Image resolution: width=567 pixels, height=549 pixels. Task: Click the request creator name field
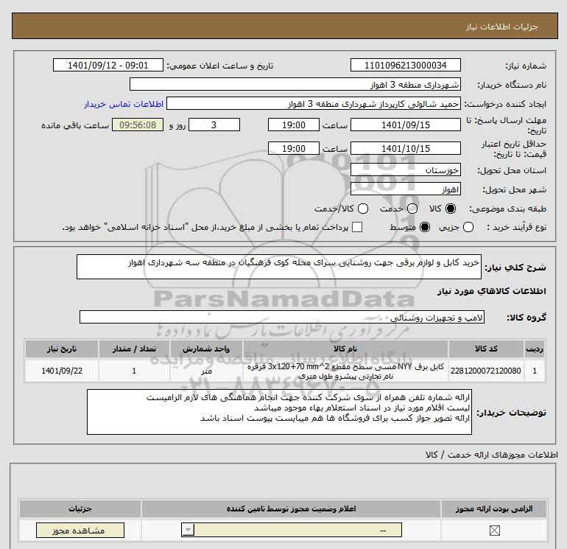coord(314,104)
